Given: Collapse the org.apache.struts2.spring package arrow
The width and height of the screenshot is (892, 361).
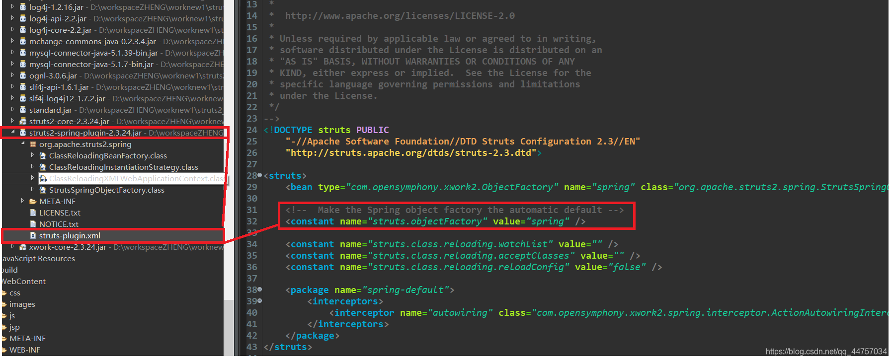Looking at the screenshot, I should click(23, 144).
